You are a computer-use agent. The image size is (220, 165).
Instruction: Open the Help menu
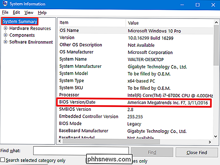[x=42, y=13]
